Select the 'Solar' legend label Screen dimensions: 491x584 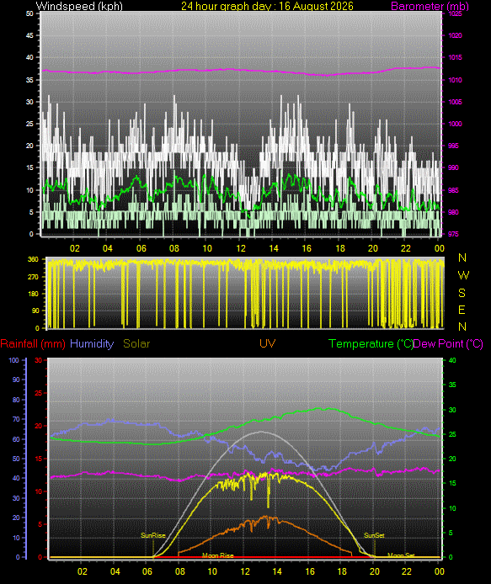[136, 343]
